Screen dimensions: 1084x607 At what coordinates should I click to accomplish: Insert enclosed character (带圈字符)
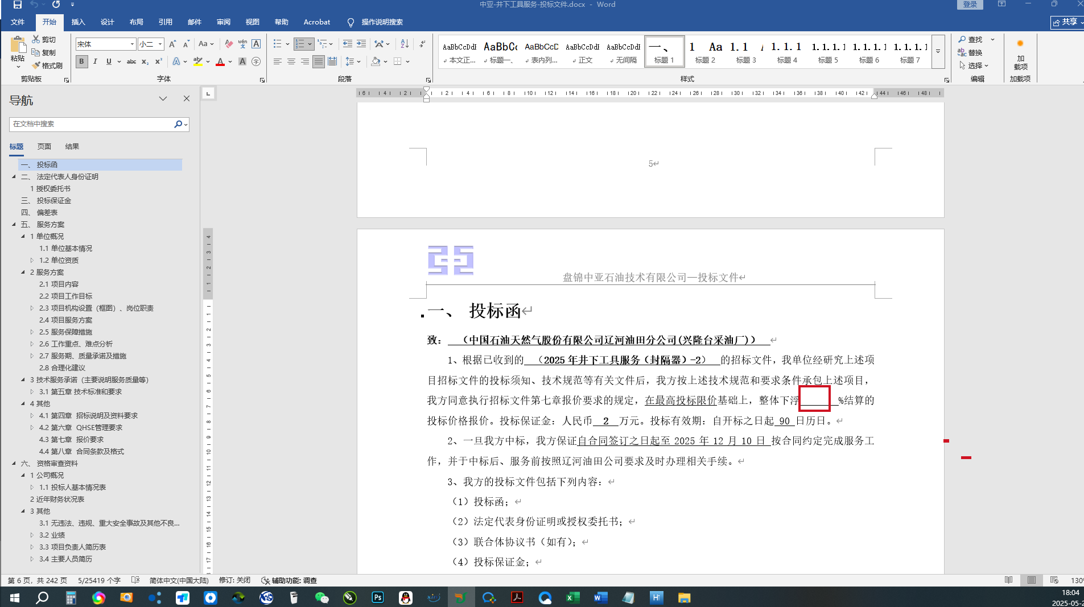(x=256, y=61)
